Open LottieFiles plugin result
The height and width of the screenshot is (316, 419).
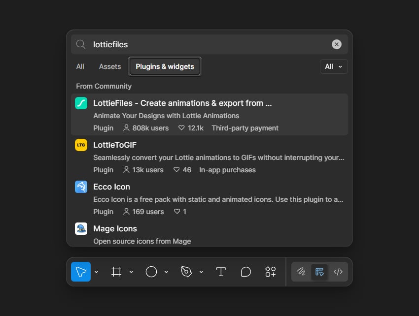[x=209, y=115]
